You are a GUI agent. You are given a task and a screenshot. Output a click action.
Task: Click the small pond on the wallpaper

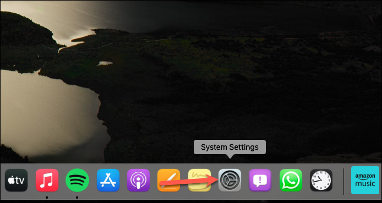(105, 64)
